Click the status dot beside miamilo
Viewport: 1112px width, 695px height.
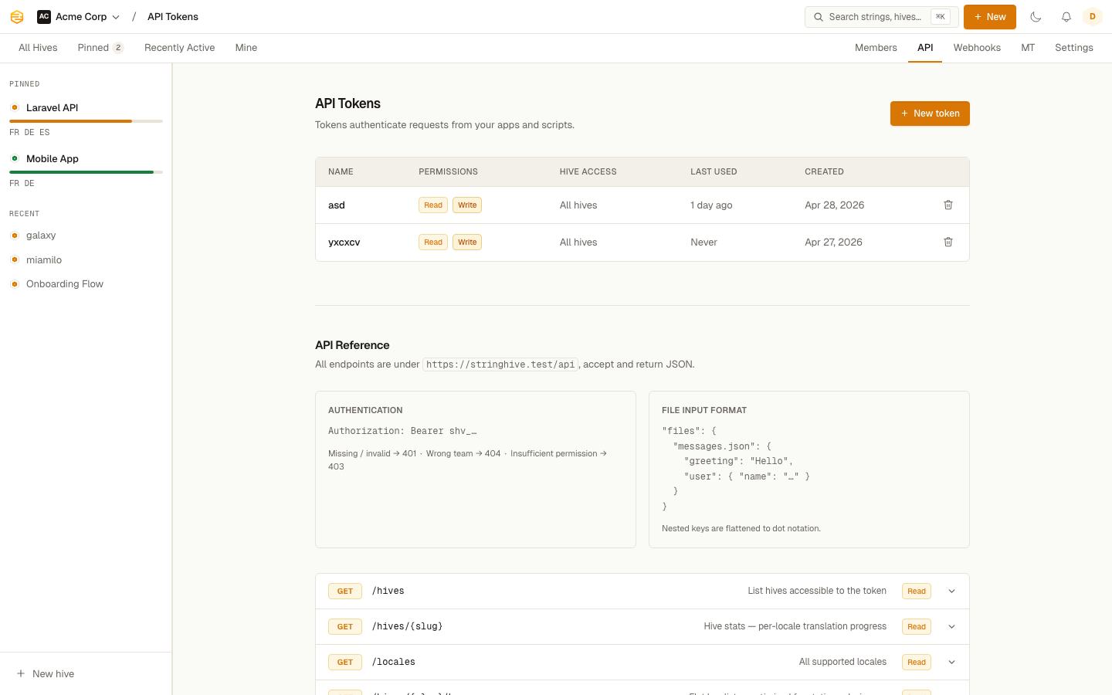(15, 260)
